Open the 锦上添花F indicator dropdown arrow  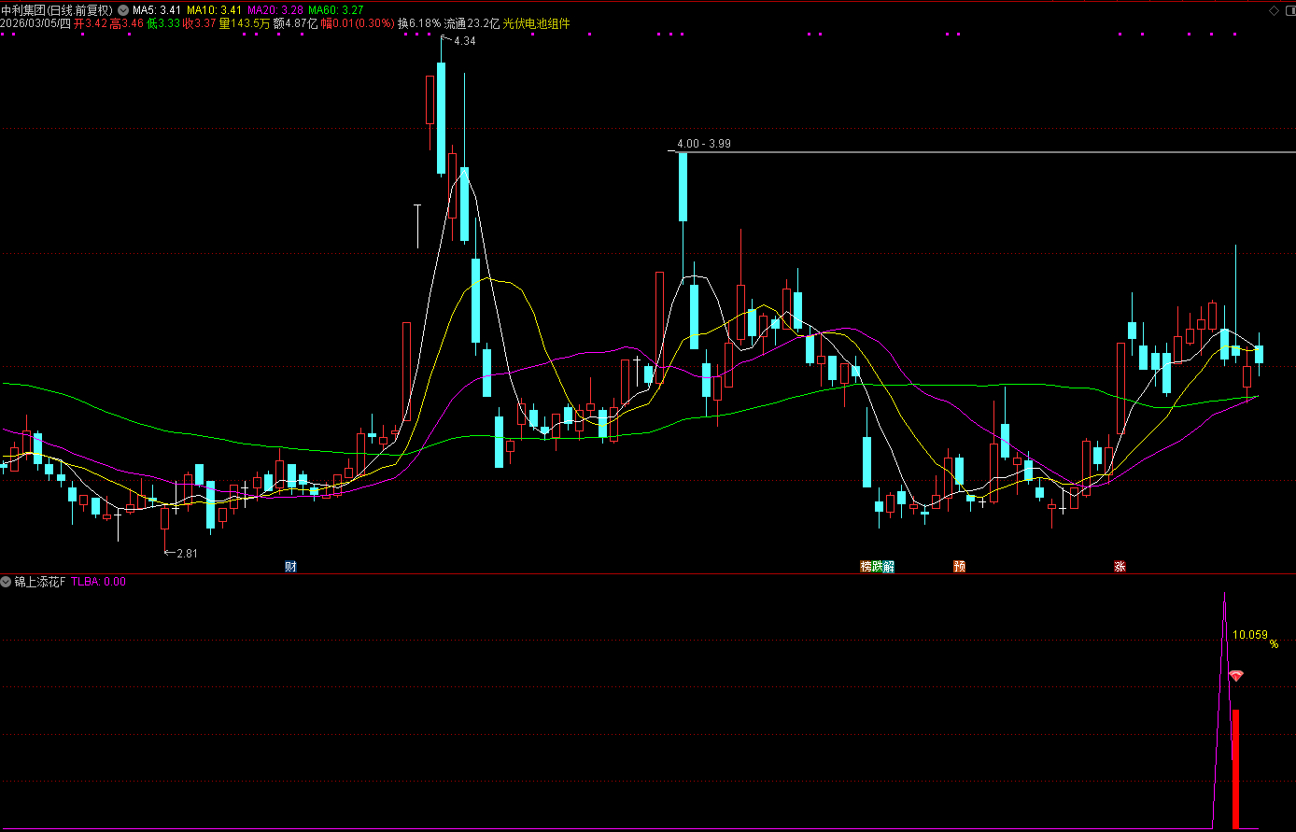pos(7,582)
